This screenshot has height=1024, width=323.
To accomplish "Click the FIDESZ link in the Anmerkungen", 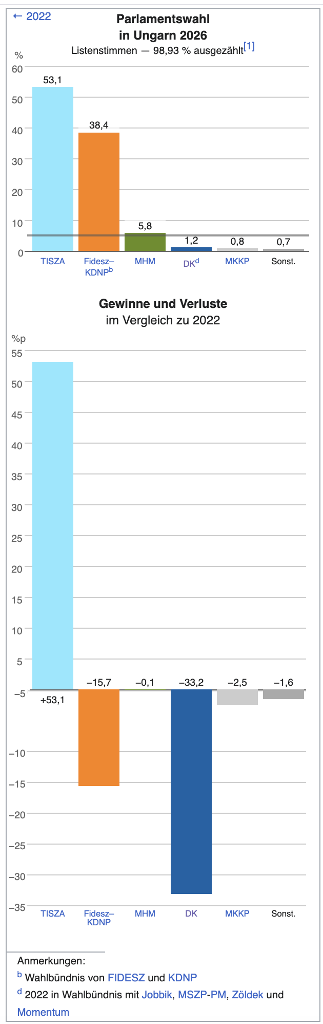I will [126, 977].
